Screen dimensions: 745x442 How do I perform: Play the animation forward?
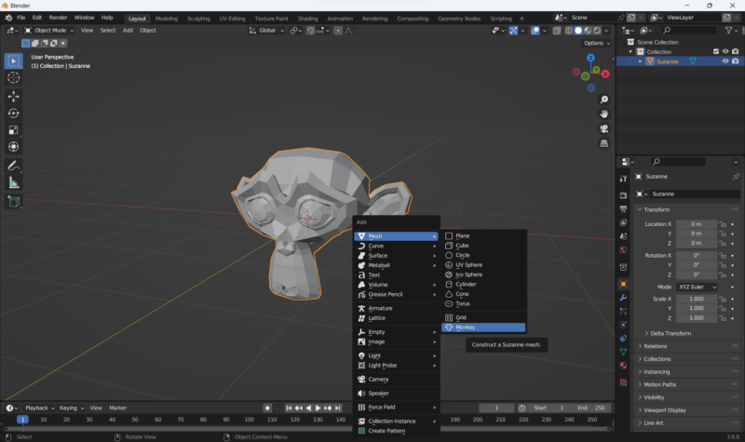[318, 408]
